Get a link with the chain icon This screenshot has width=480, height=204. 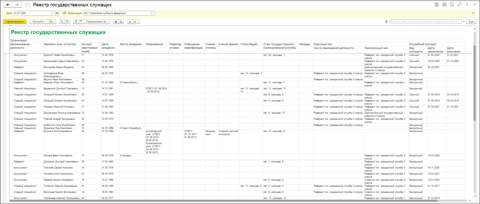click(x=459, y=5)
